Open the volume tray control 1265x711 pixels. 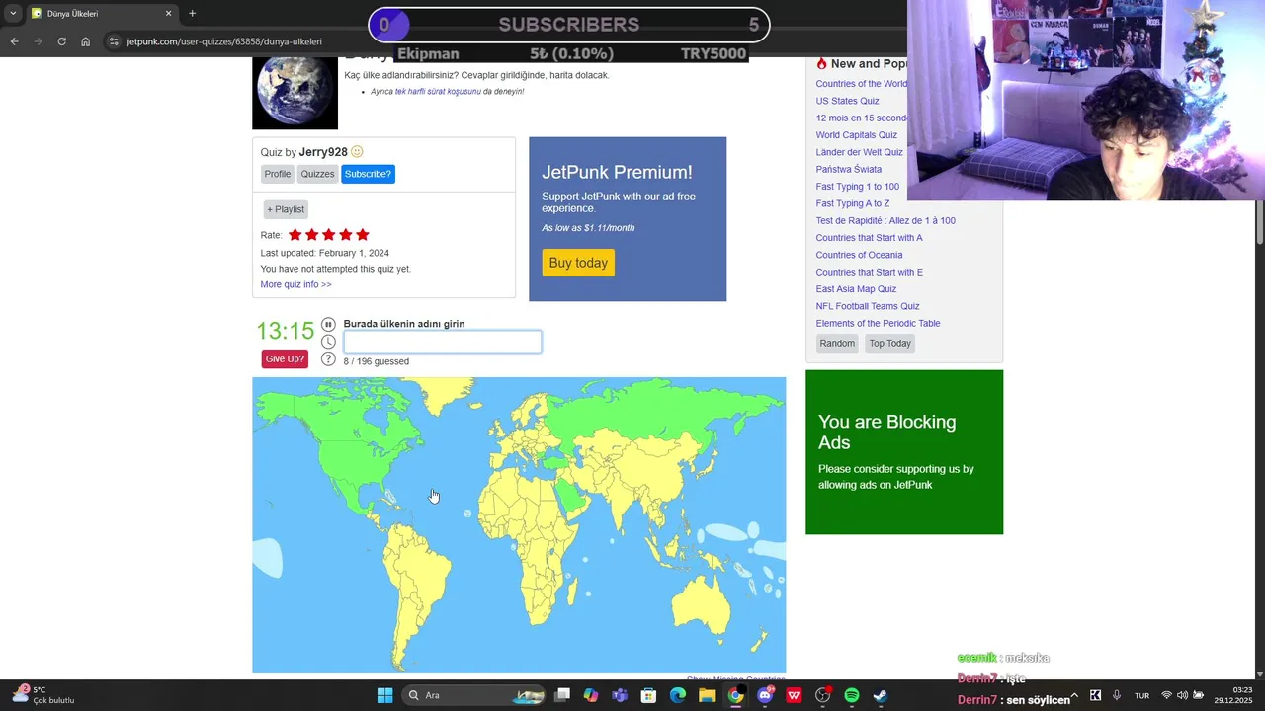click(1182, 695)
